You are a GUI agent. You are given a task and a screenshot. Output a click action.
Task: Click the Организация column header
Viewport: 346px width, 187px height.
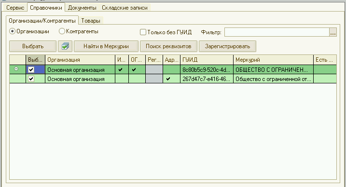(80, 60)
